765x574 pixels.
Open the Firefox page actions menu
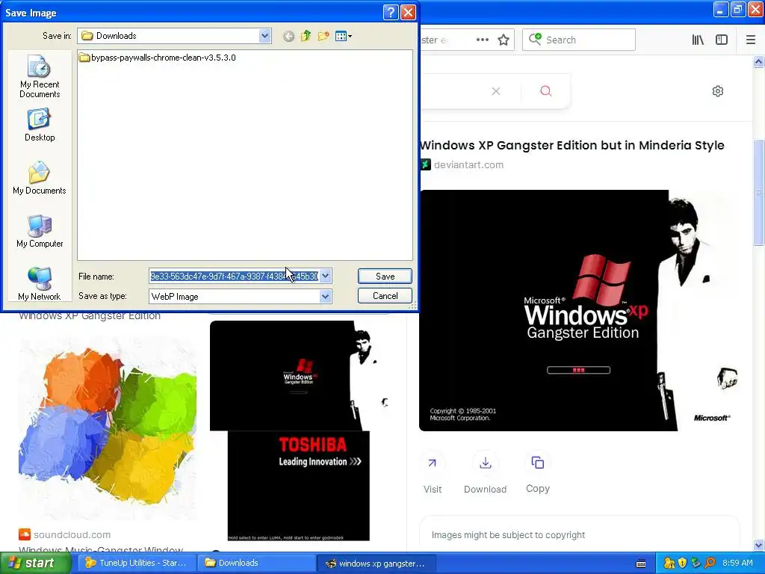(483, 40)
